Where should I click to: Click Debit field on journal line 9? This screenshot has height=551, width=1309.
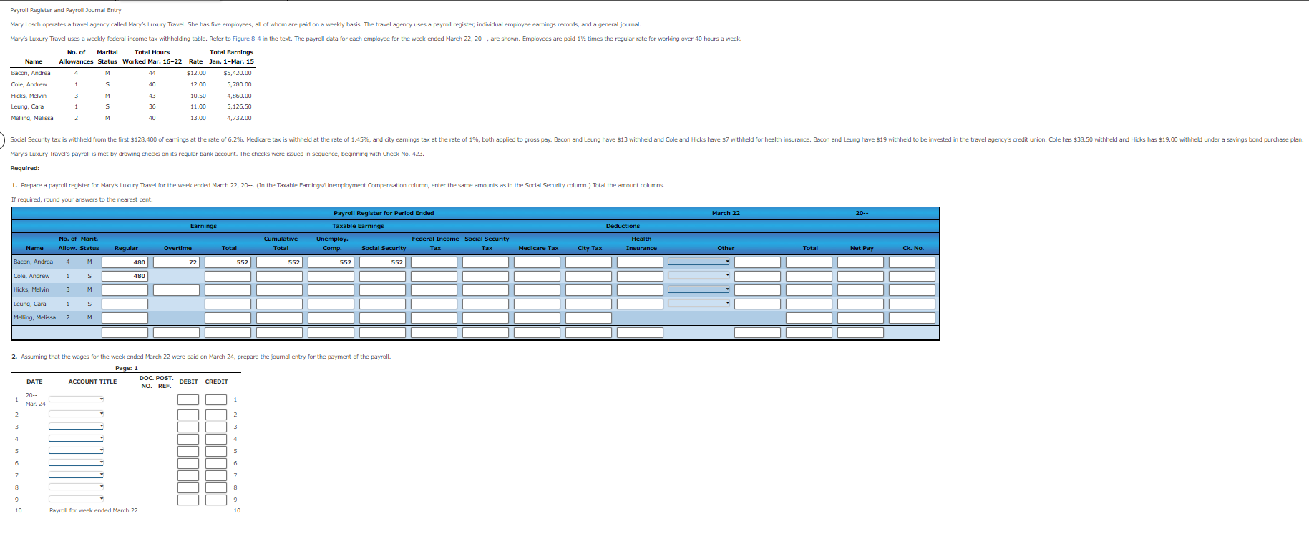tap(188, 500)
